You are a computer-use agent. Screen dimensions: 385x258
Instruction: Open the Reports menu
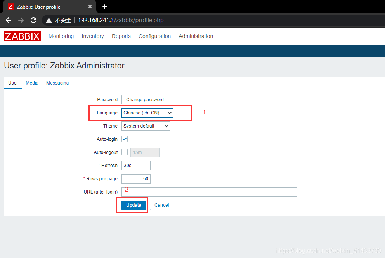click(121, 36)
